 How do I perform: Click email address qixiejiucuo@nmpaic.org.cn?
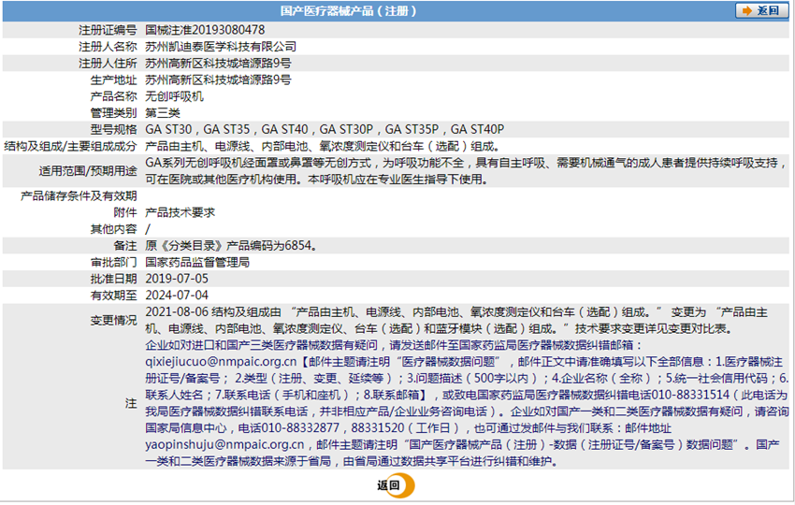coord(221,362)
